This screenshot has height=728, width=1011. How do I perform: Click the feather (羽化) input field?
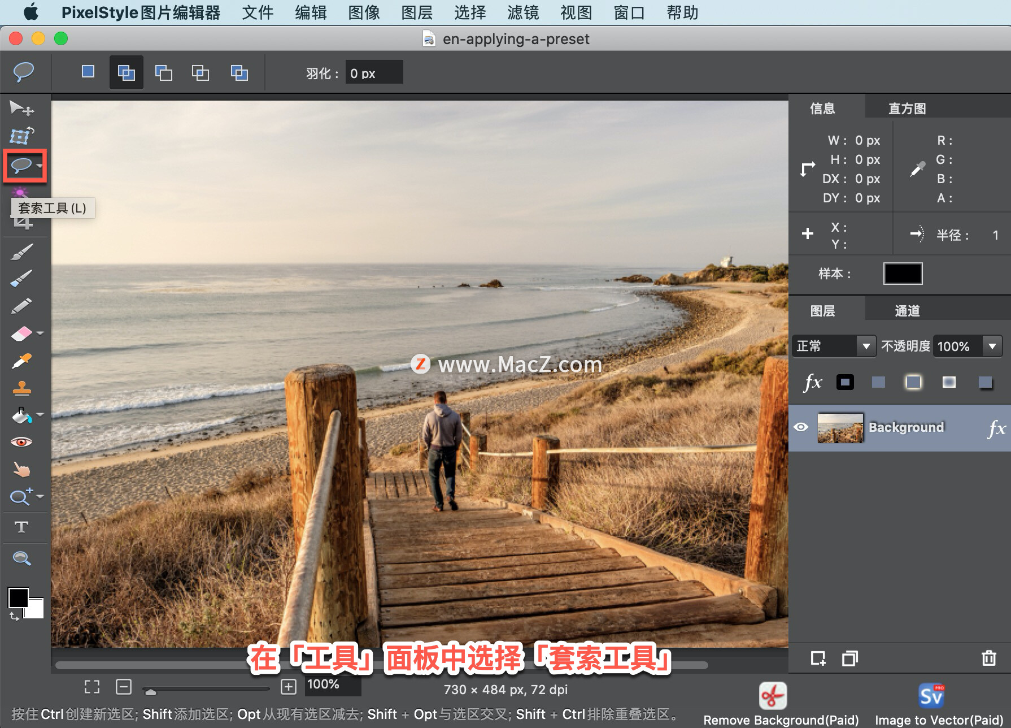pyautogui.click(x=373, y=72)
